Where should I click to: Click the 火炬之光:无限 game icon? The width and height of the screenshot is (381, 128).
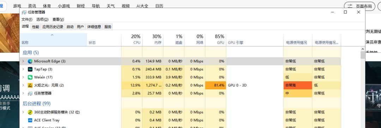coord(30,85)
